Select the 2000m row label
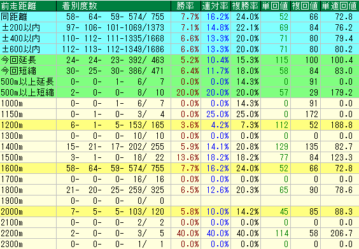 12,211
